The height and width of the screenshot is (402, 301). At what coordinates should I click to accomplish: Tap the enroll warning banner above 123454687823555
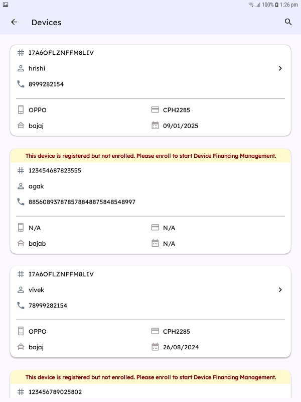point(150,156)
